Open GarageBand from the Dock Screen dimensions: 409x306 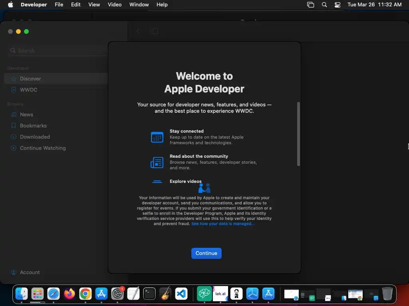(x=165, y=294)
